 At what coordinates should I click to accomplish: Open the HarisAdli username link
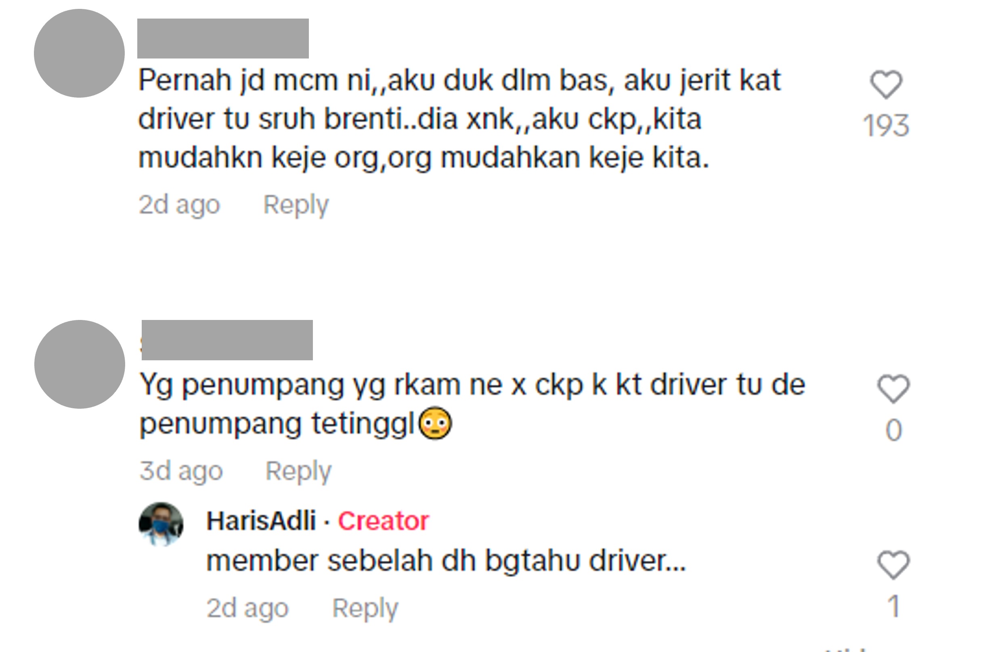(x=261, y=521)
